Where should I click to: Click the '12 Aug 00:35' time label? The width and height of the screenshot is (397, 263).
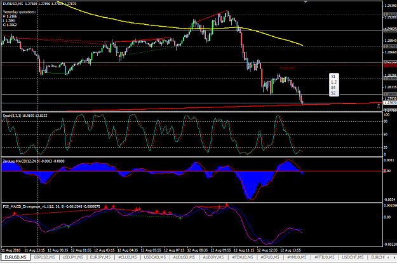tap(58, 250)
